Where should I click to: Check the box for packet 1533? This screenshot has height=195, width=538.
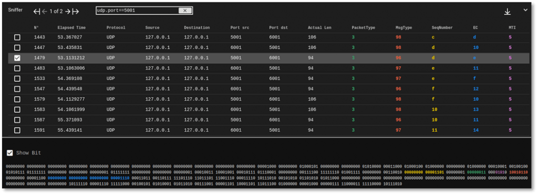pyautogui.click(x=17, y=79)
